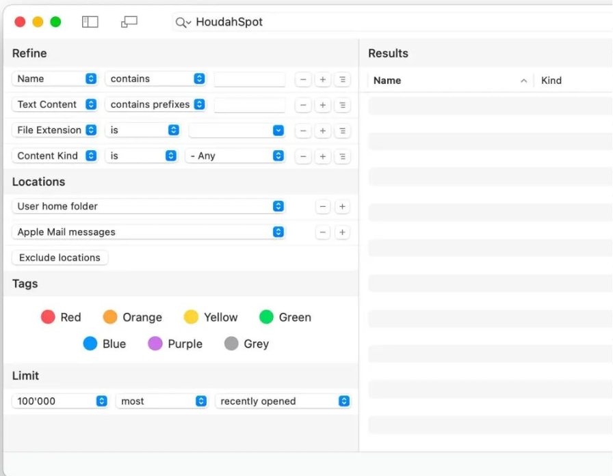613x476 pixels.
Task: Open the search magnifier menu
Action: point(183,23)
